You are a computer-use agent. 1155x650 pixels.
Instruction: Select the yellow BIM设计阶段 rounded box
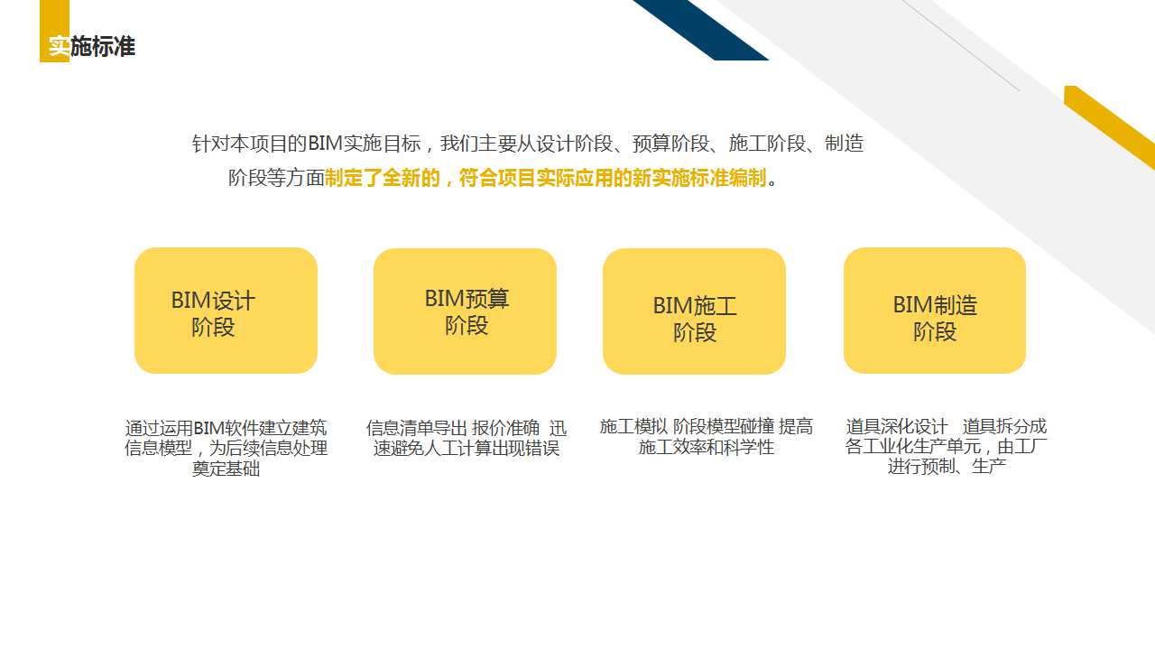pyautogui.click(x=226, y=311)
